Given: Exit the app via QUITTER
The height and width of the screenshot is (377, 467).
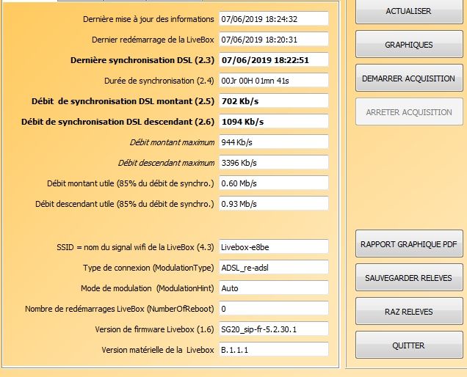Looking at the screenshot, I should click(409, 345).
